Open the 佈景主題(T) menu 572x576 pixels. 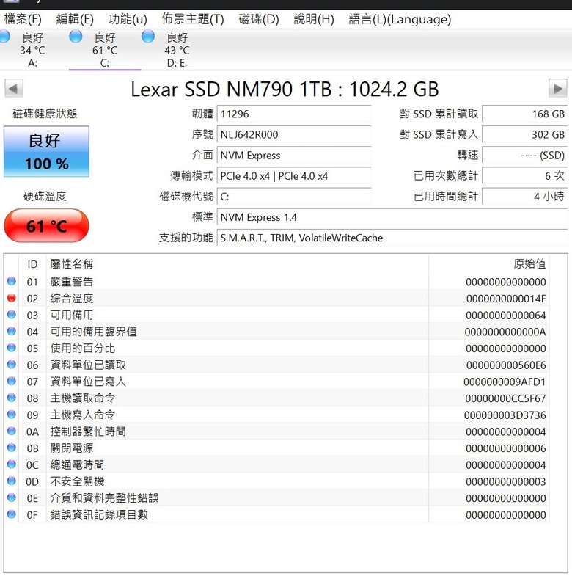193,19
